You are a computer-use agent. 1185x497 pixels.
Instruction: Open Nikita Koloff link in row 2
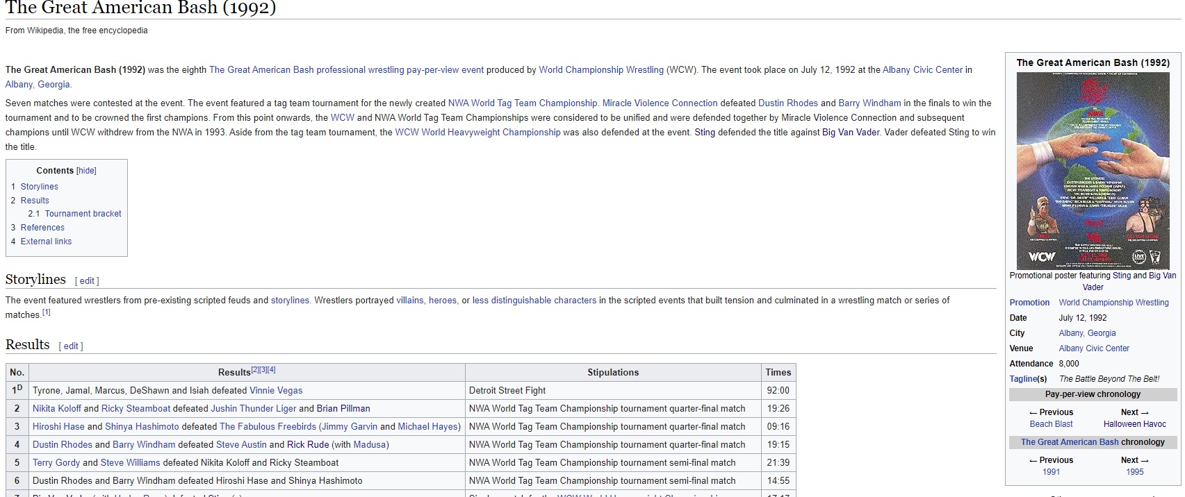pyautogui.click(x=57, y=409)
